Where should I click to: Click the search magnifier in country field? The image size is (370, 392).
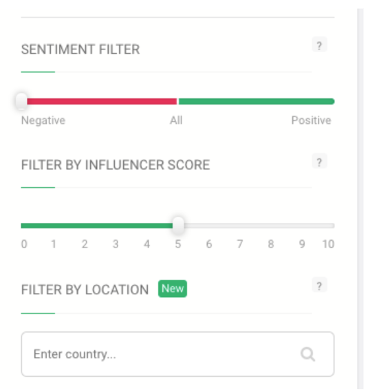click(307, 354)
